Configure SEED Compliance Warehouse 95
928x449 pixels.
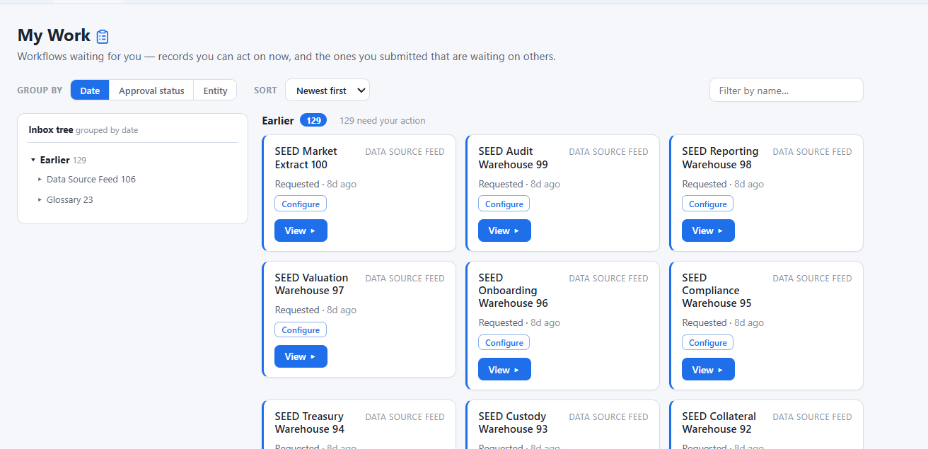tap(708, 342)
